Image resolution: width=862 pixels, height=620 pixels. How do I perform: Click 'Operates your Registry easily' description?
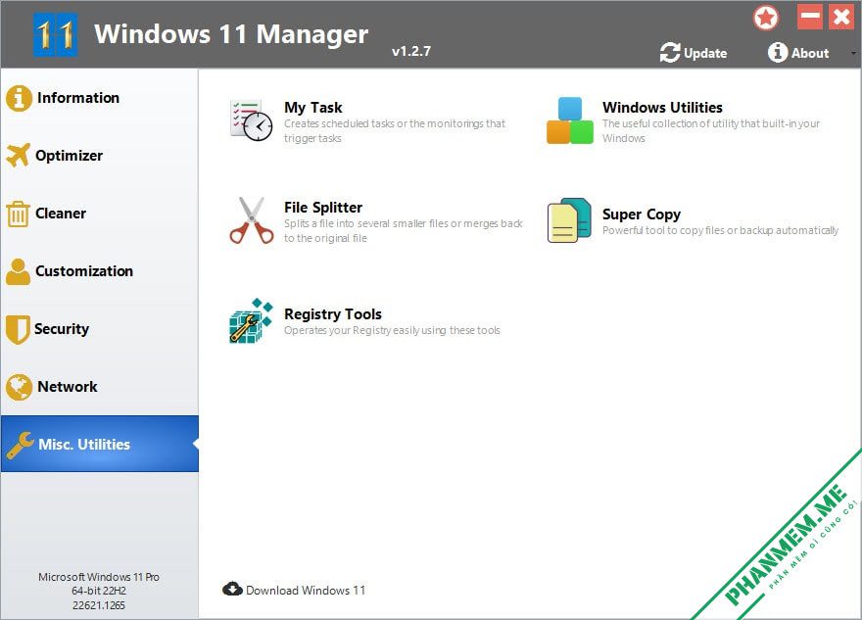392,330
